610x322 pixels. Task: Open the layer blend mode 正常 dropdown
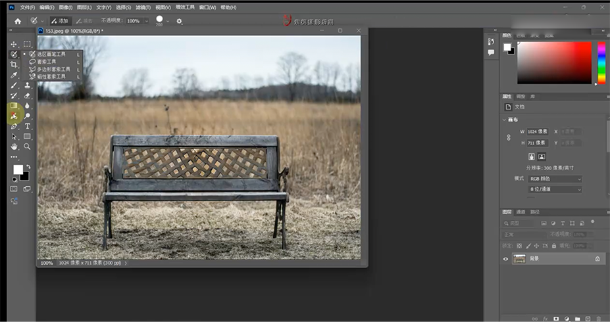point(524,235)
